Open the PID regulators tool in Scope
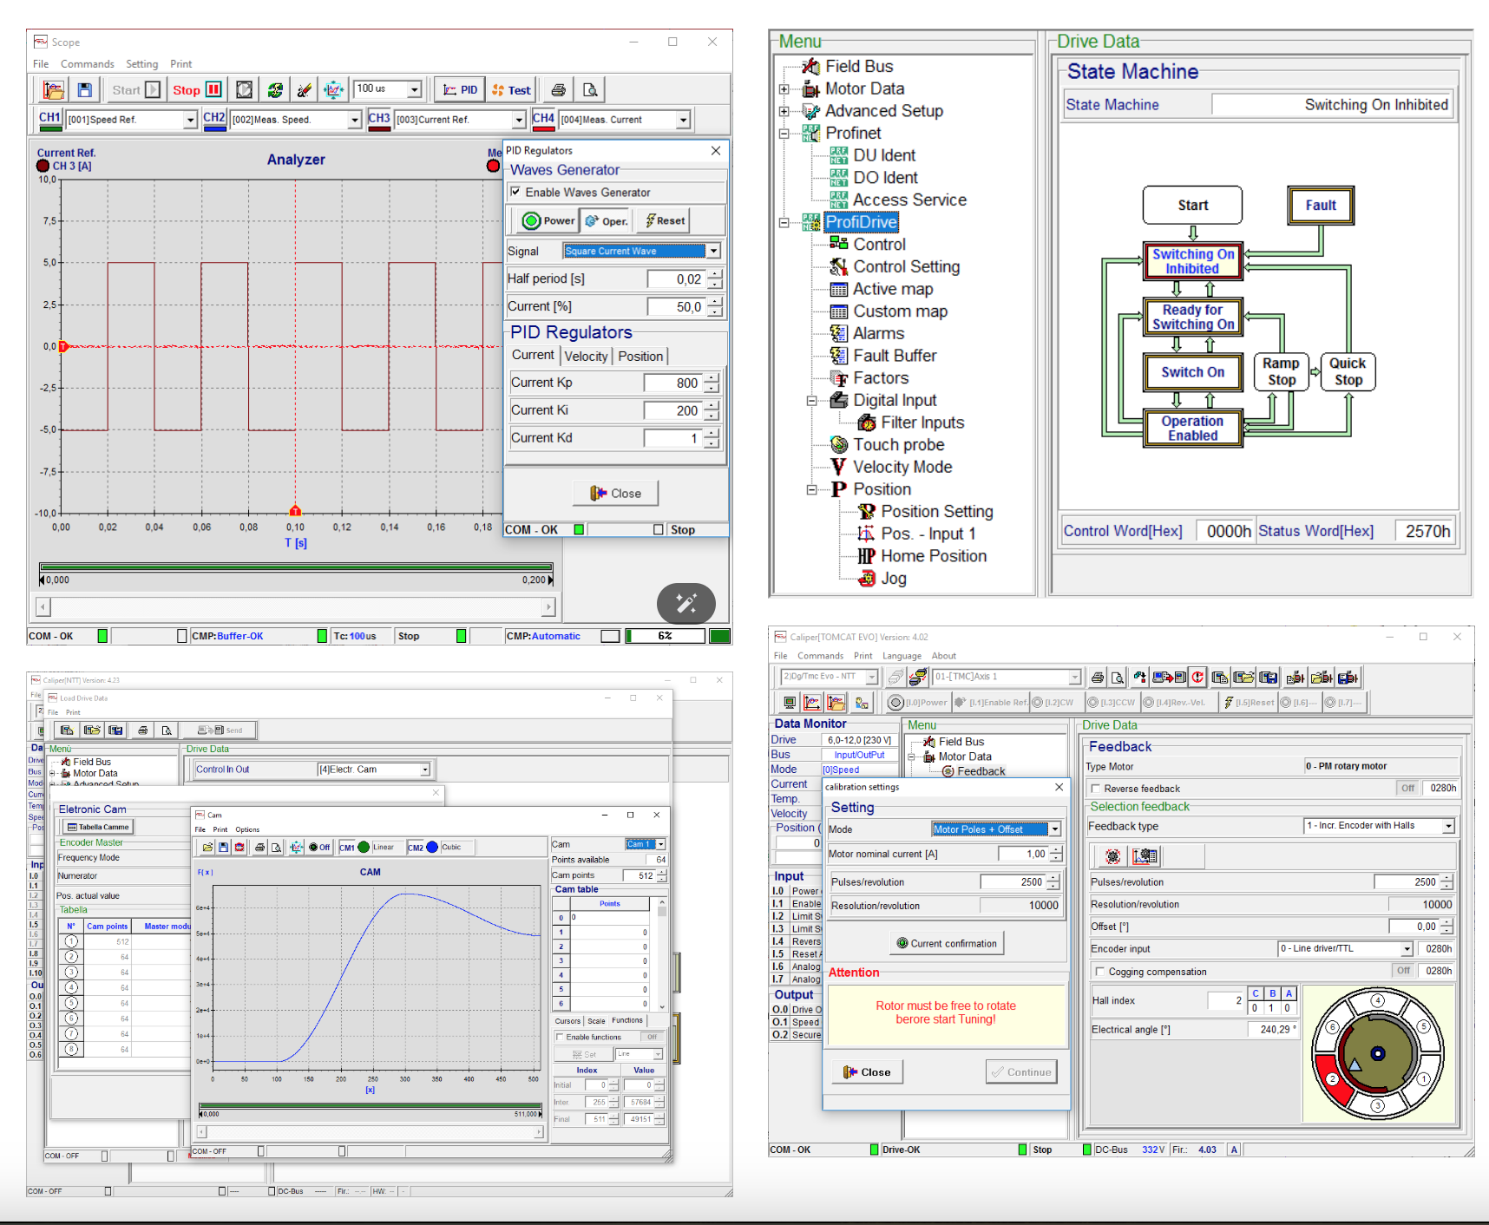Viewport: 1489px width, 1225px height. click(x=460, y=89)
